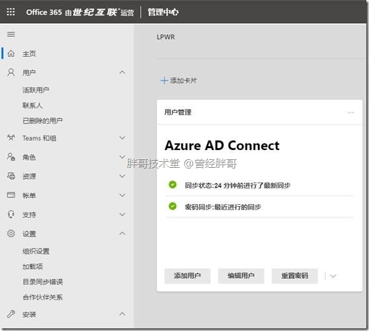369x331 pixels.
Task: Click the 安装 wrench icon
Action: coord(11,314)
